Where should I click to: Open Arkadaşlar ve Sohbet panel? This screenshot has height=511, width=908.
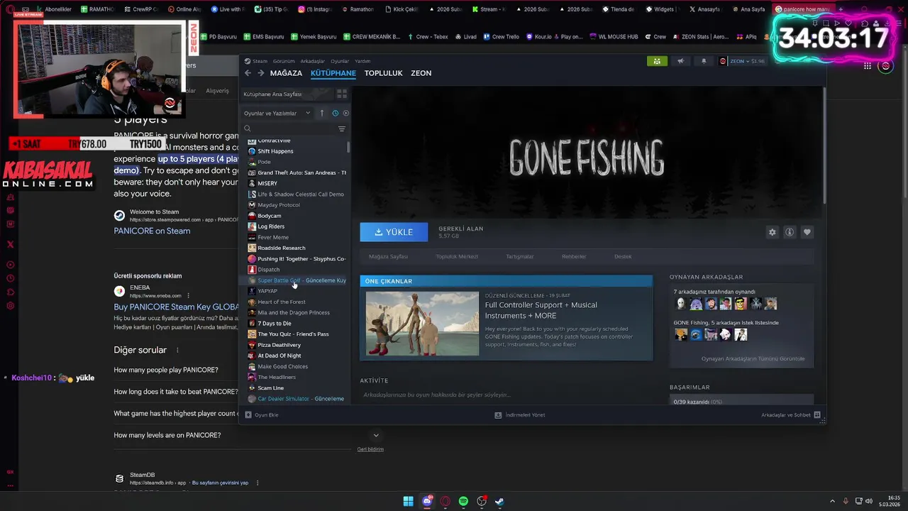click(x=790, y=414)
